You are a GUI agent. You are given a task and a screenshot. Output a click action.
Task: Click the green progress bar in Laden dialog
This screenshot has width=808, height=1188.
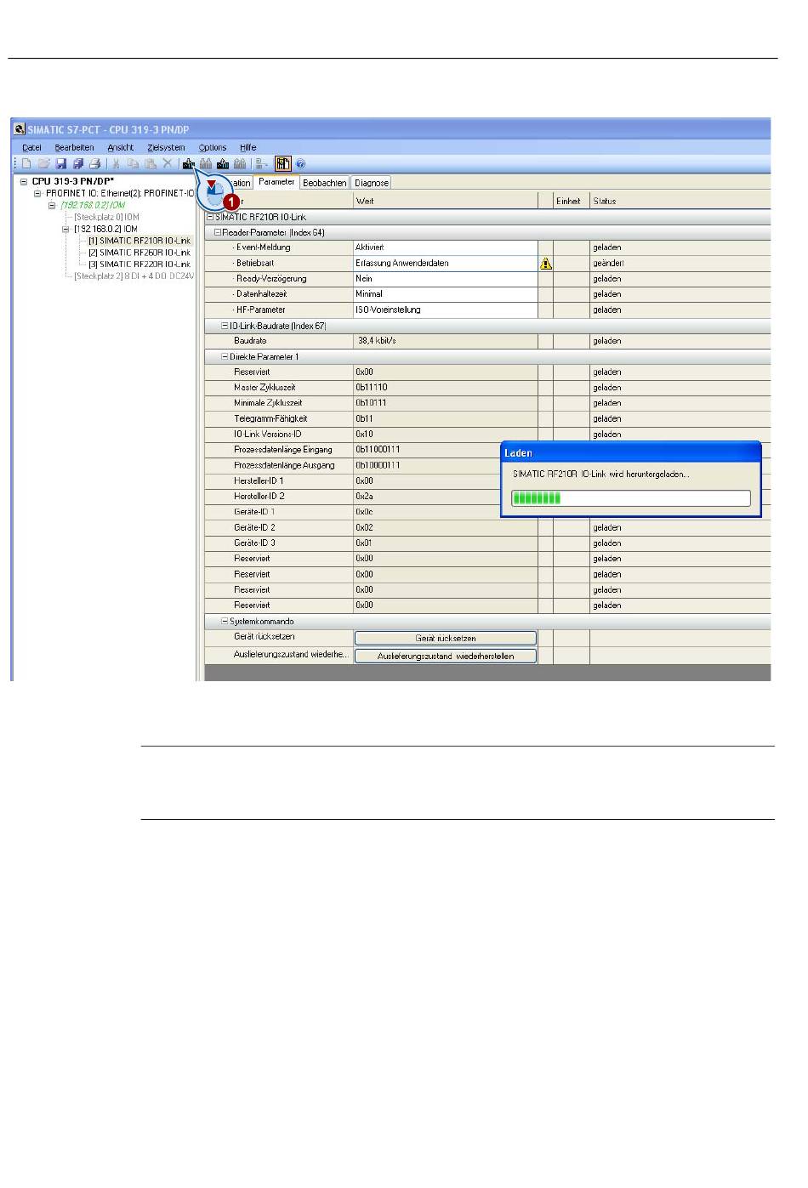click(631, 498)
